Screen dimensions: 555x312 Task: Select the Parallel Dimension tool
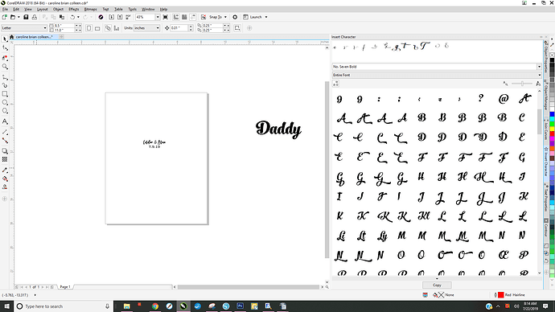point(5,132)
